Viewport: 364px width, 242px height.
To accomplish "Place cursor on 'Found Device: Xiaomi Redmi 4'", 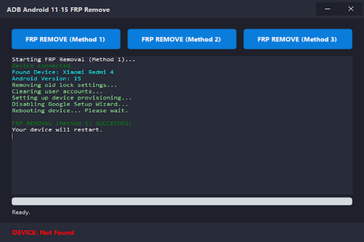I will [x=63, y=73].
